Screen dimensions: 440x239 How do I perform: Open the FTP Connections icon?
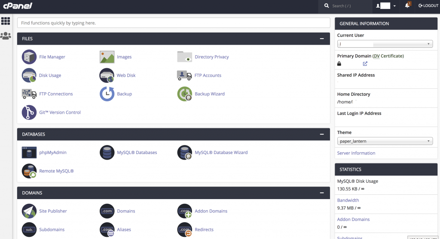coord(29,94)
